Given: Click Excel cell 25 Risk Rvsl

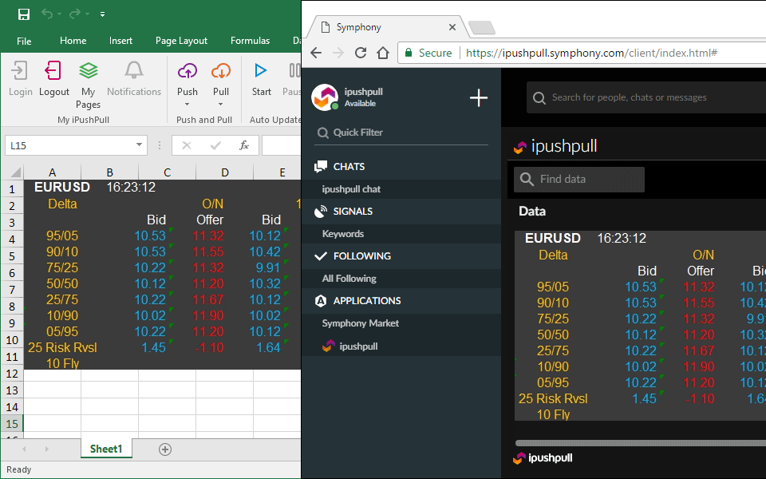Looking at the screenshot, I should coord(62,347).
